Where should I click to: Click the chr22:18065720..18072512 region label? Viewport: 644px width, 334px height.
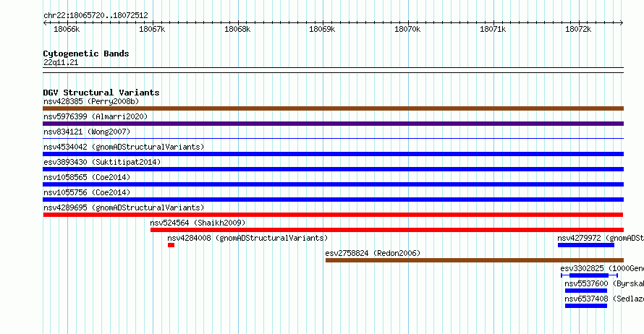96,15
